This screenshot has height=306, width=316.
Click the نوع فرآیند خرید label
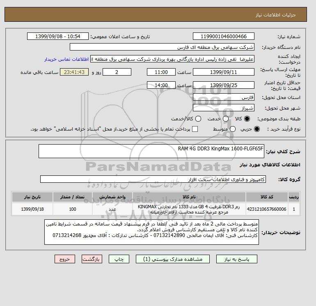point(284,129)
